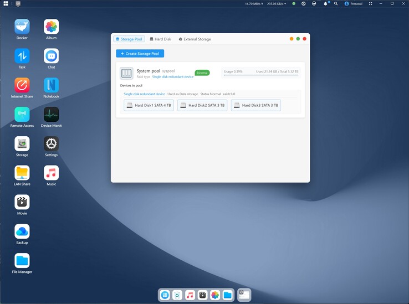Screen dimensions: 409x304
Task: Click the recycle bin icon in dock
Action: click(x=177, y=295)
